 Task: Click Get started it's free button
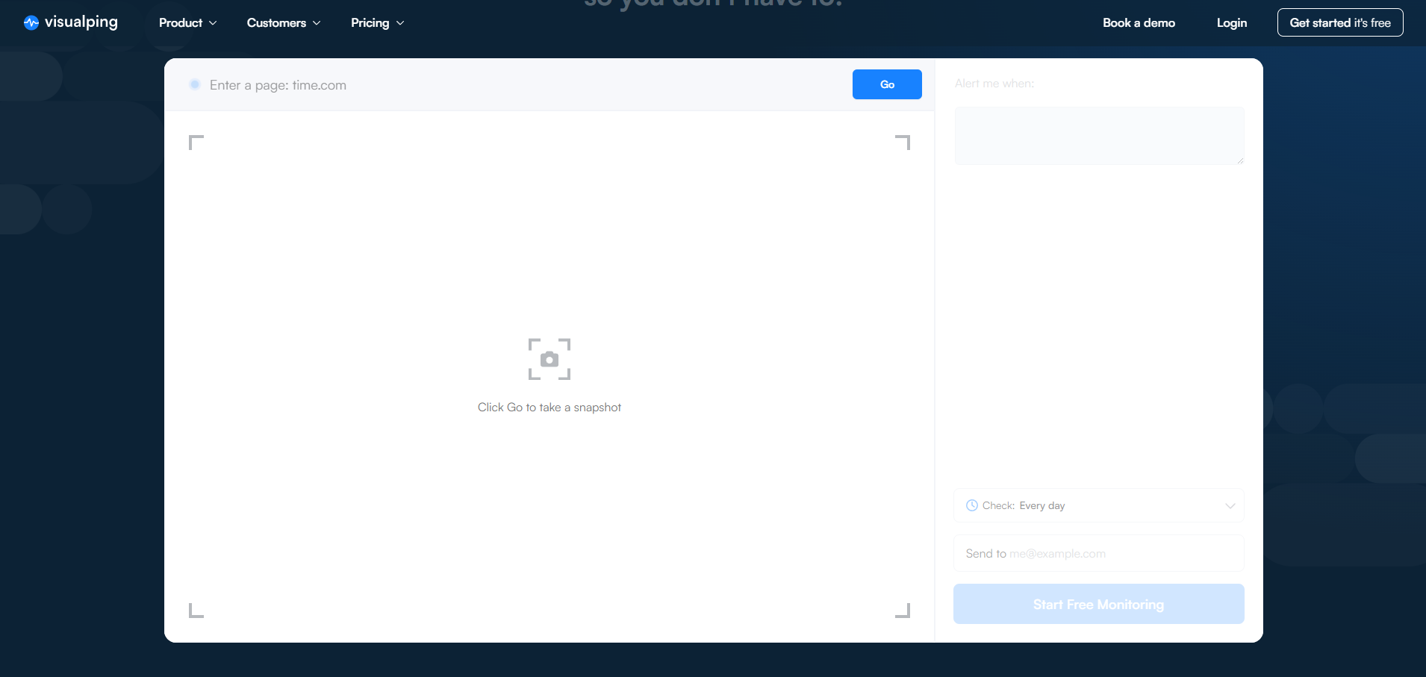point(1339,23)
